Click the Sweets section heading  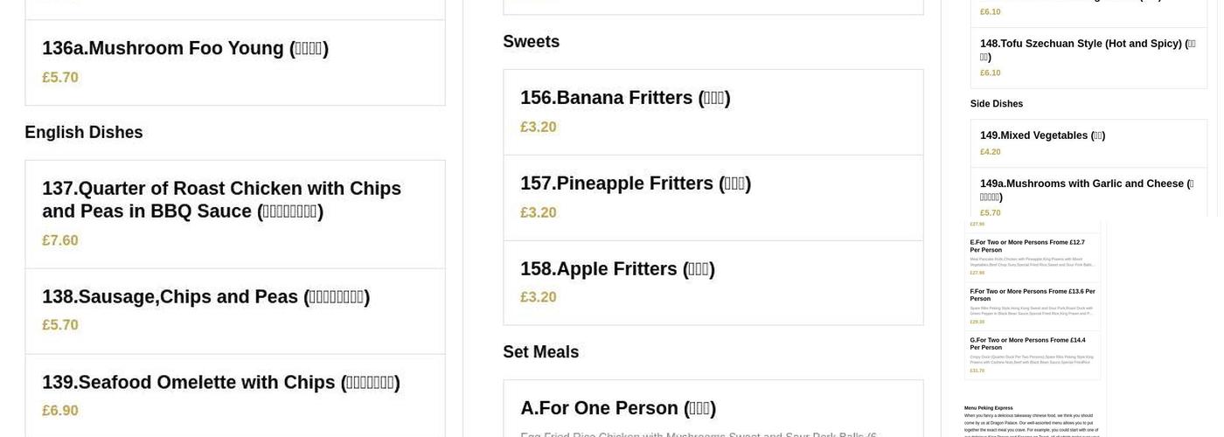(x=532, y=42)
